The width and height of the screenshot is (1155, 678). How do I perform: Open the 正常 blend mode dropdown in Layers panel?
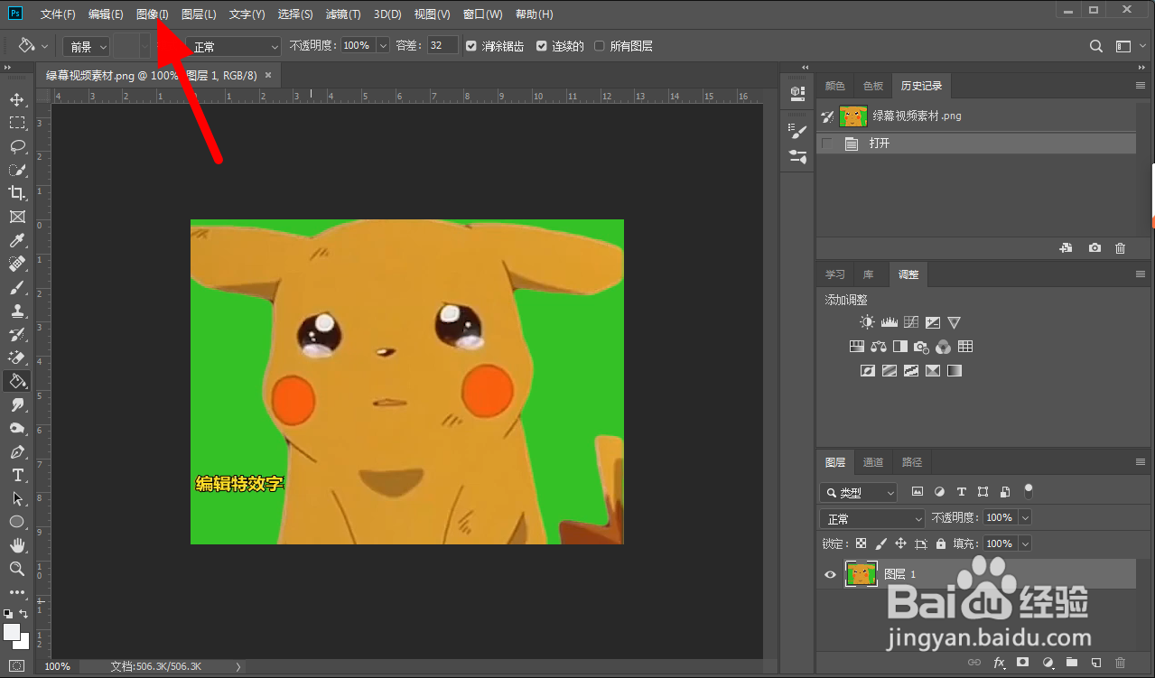(x=872, y=519)
